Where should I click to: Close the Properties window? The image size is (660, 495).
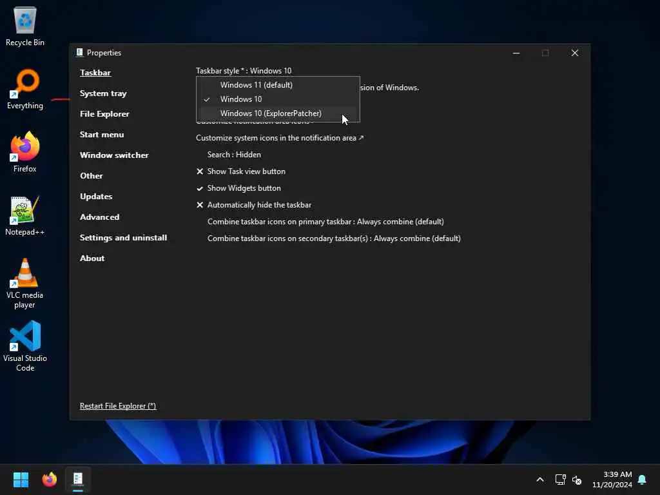click(574, 53)
